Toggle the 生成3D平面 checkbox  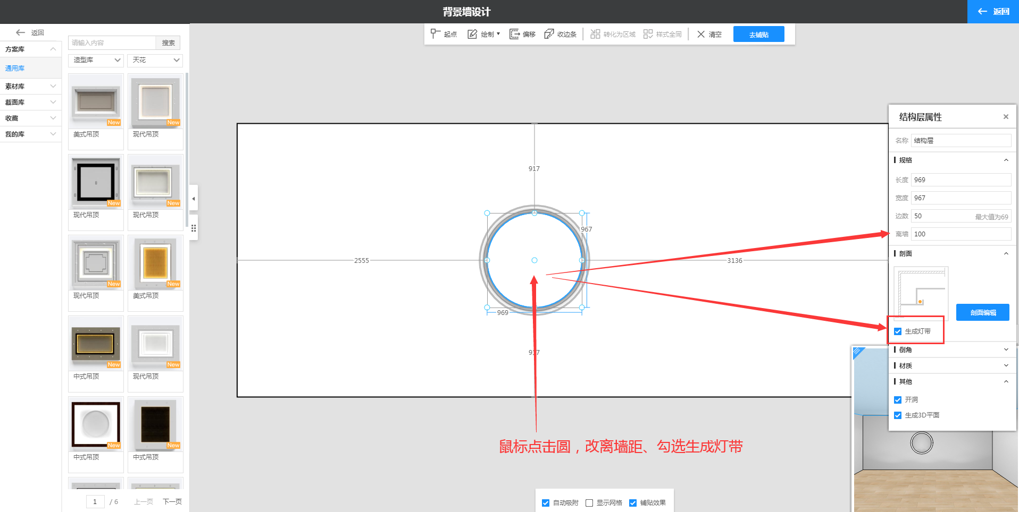[x=898, y=415]
